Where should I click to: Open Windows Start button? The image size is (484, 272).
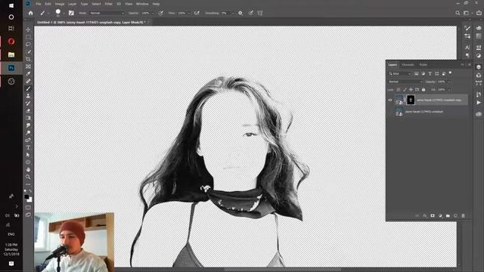click(11, 5)
